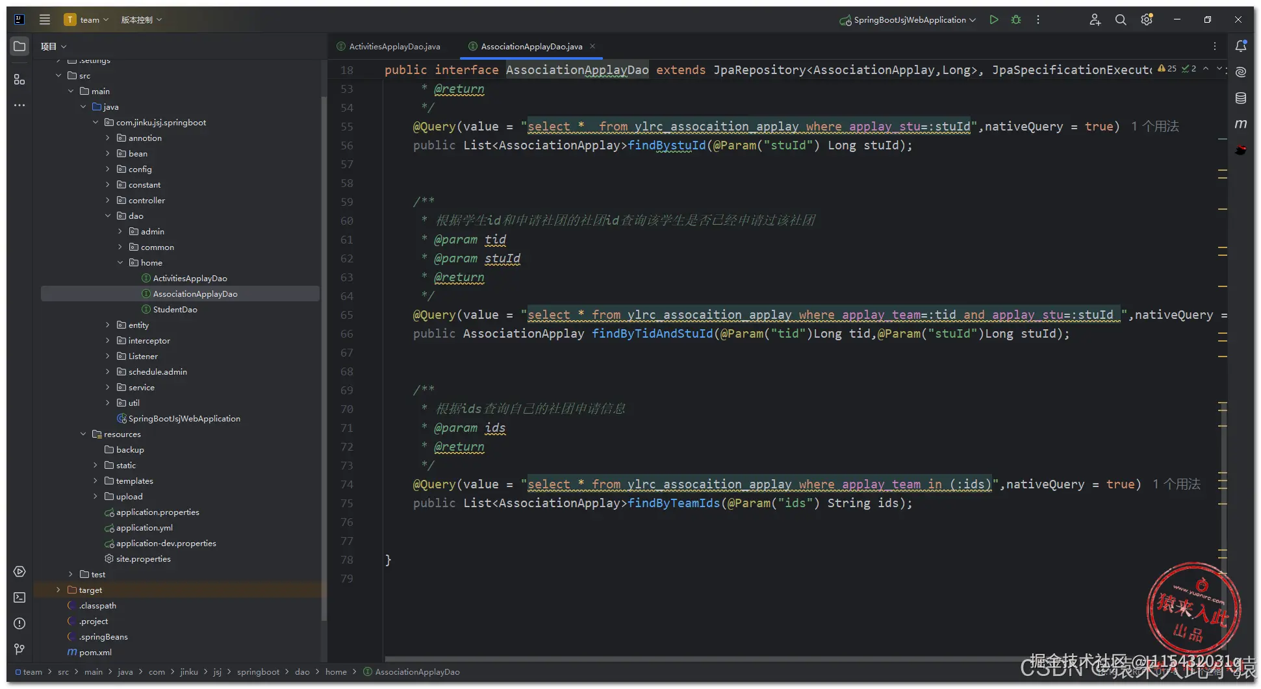Viewport: 1261px width, 689px height.
Task: Open application.yml file
Action: coord(138,528)
